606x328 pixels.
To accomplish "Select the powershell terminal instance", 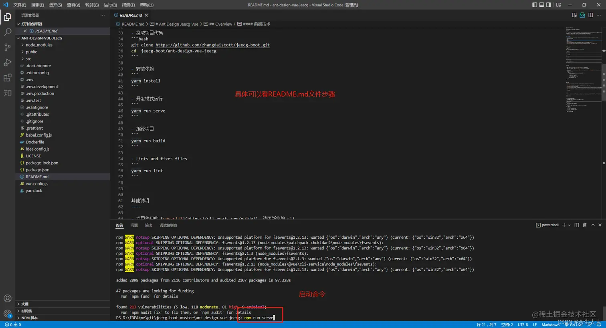I will (547, 225).
